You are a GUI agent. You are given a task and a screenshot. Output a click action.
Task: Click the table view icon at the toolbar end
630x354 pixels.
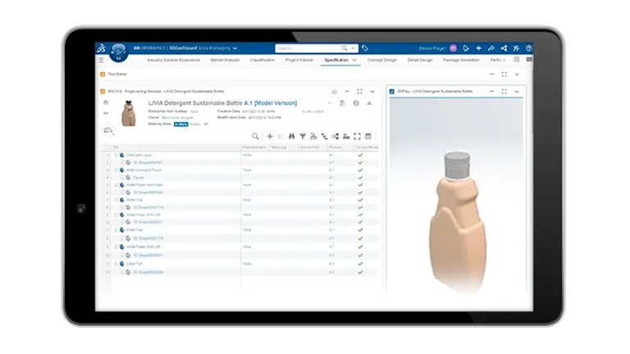[368, 137]
